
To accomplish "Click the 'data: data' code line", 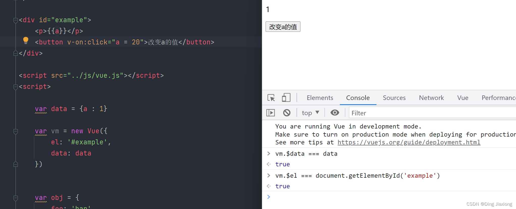I will pos(71,153).
